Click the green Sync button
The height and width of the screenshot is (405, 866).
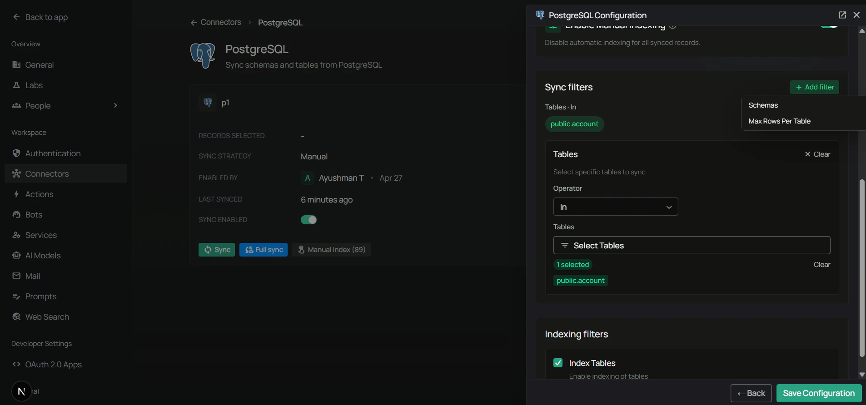point(217,250)
